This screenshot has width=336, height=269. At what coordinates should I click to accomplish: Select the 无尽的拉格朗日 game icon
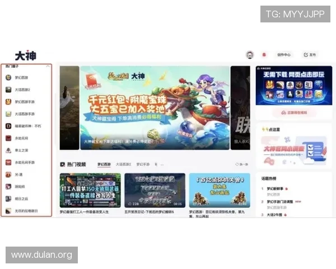[x=8, y=211]
